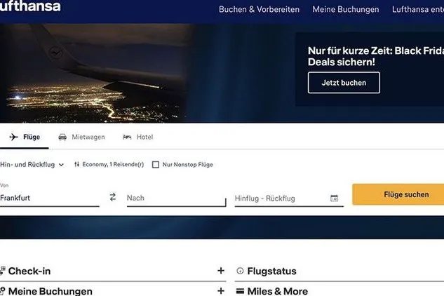The width and height of the screenshot is (444, 296).
Task: Open Buchen & Vorbereiten menu
Action: [x=259, y=9]
